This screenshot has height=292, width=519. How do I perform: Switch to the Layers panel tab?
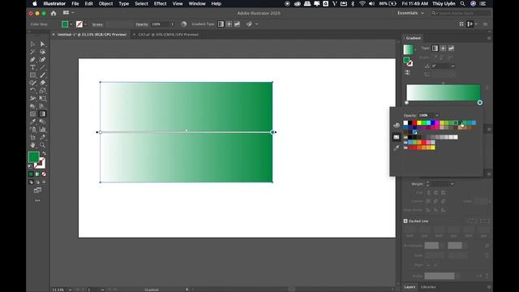click(410, 287)
